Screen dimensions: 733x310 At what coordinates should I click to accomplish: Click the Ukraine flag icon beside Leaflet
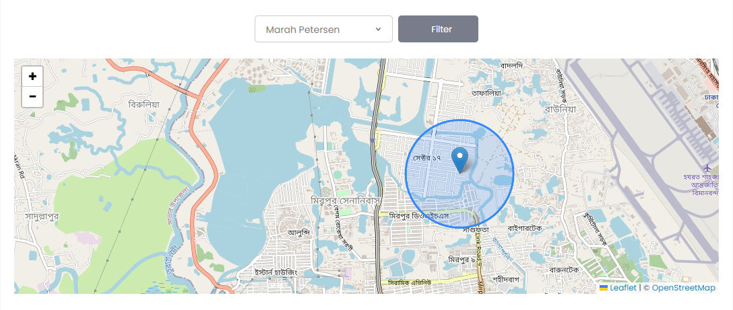click(604, 288)
